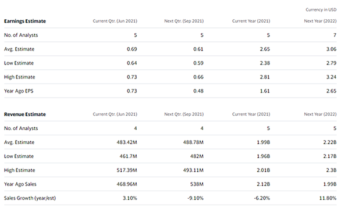
Task: Click the Currency in USD label
Action: pos(321,9)
